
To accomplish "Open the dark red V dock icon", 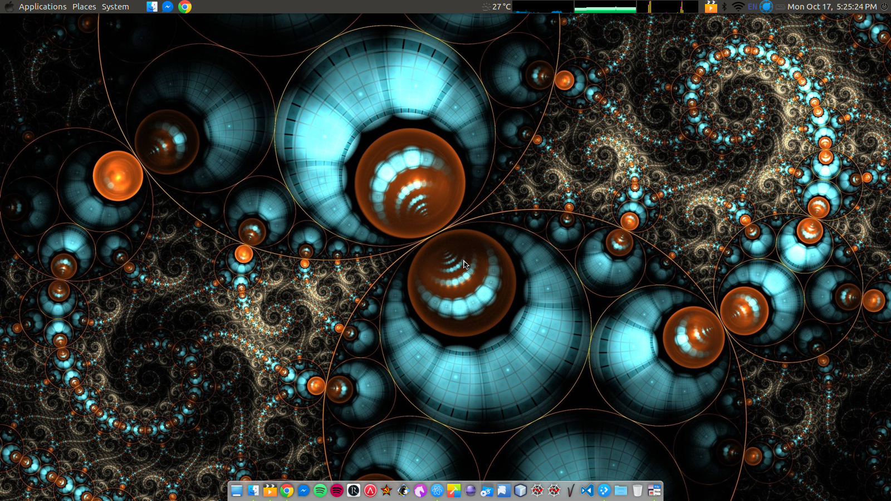I will pyautogui.click(x=571, y=490).
